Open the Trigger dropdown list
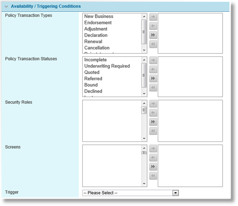The height and width of the screenshot is (206, 238). 130,193
